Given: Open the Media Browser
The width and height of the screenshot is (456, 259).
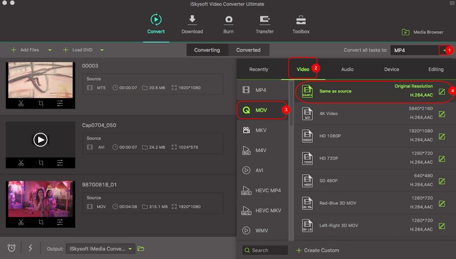Looking at the screenshot, I should click(422, 32).
